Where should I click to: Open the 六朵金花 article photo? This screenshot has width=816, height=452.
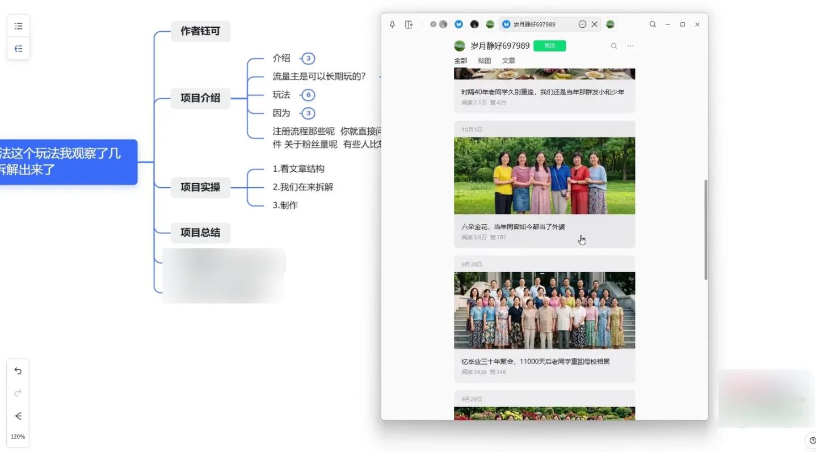[544, 176]
